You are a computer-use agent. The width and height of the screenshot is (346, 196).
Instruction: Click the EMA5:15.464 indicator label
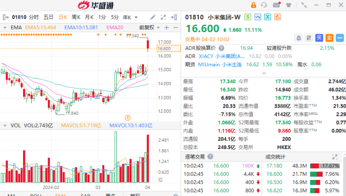point(41,28)
